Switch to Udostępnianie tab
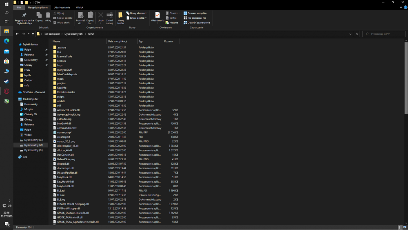The width and height of the screenshot is (408, 230). coord(62,7)
